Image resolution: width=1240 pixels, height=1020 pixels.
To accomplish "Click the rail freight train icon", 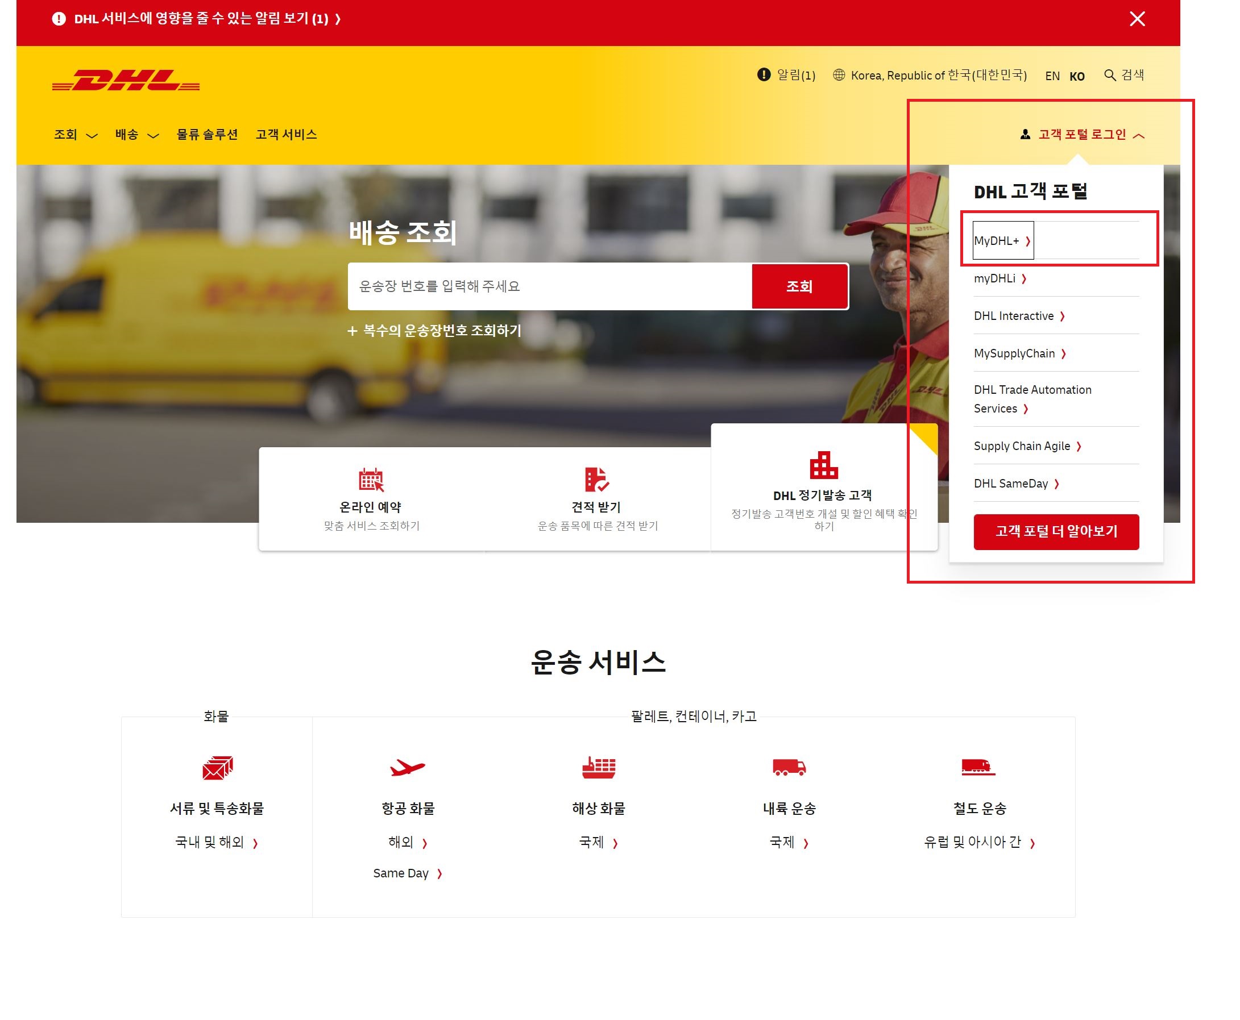I will [978, 767].
